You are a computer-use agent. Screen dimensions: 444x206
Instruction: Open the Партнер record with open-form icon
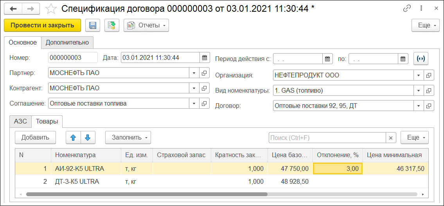tap(204, 73)
